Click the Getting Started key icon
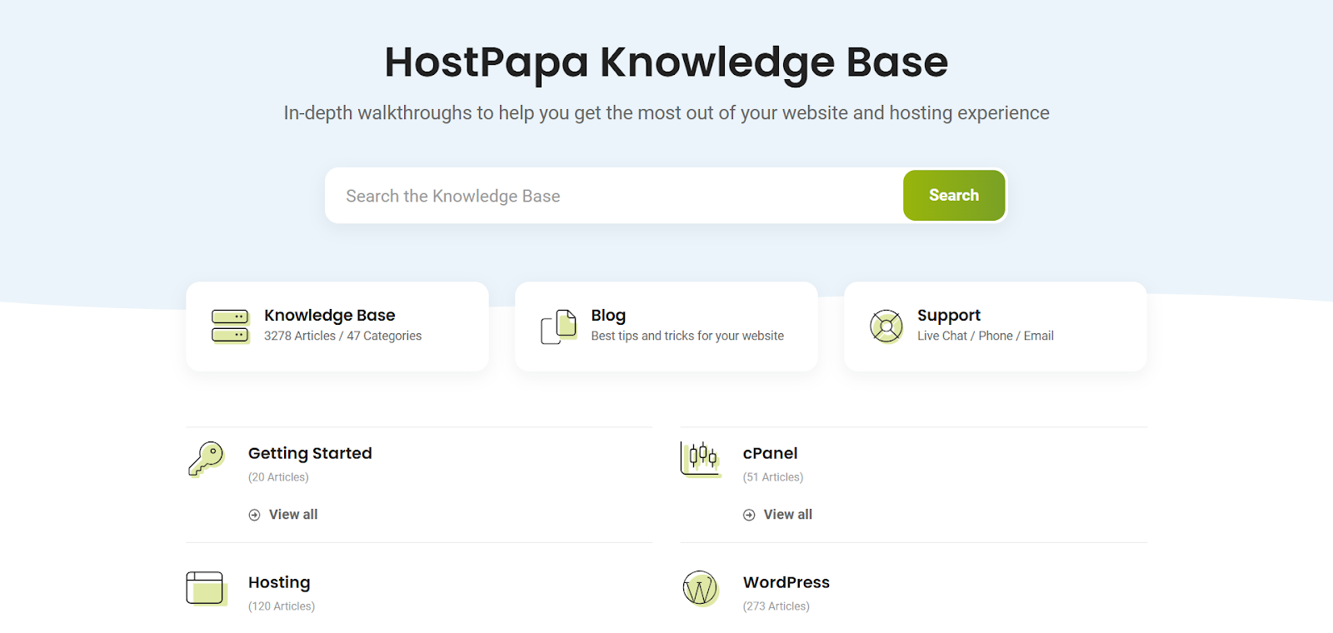The width and height of the screenshot is (1333, 633). [x=207, y=459]
